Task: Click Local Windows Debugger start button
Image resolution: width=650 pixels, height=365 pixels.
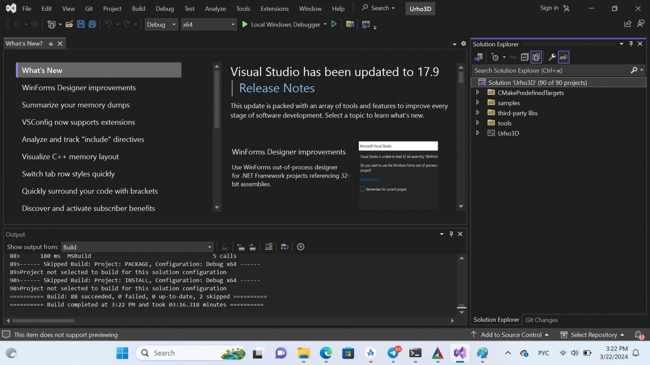Action: [281, 25]
